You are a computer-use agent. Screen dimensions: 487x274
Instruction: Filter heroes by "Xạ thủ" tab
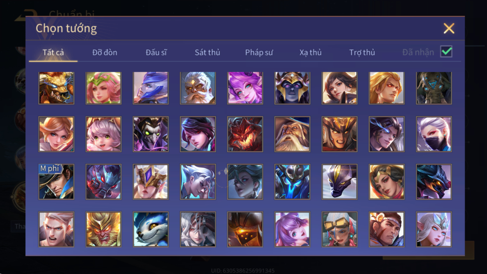click(310, 53)
